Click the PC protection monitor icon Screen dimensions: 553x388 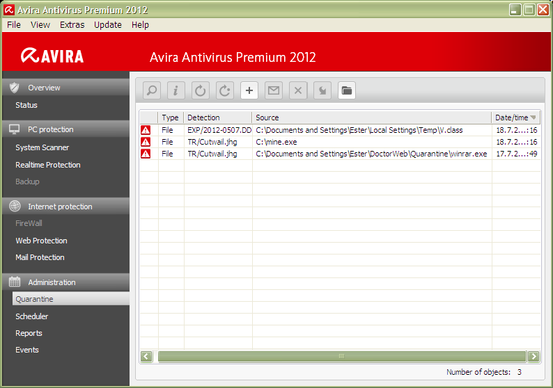pos(15,129)
